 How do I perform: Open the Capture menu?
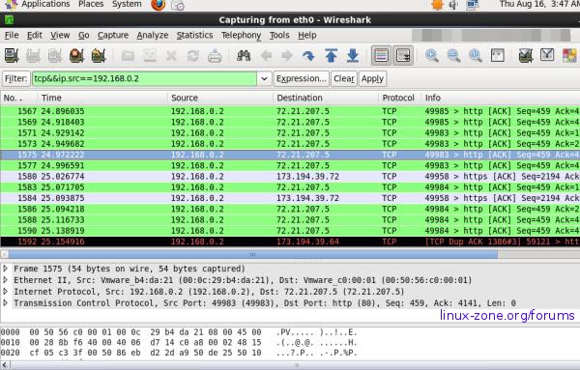tap(113, 35)
